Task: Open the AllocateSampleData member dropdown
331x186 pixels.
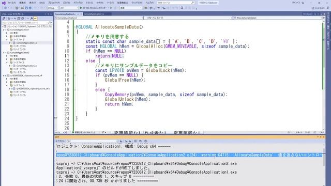Action: pos(278,18)
